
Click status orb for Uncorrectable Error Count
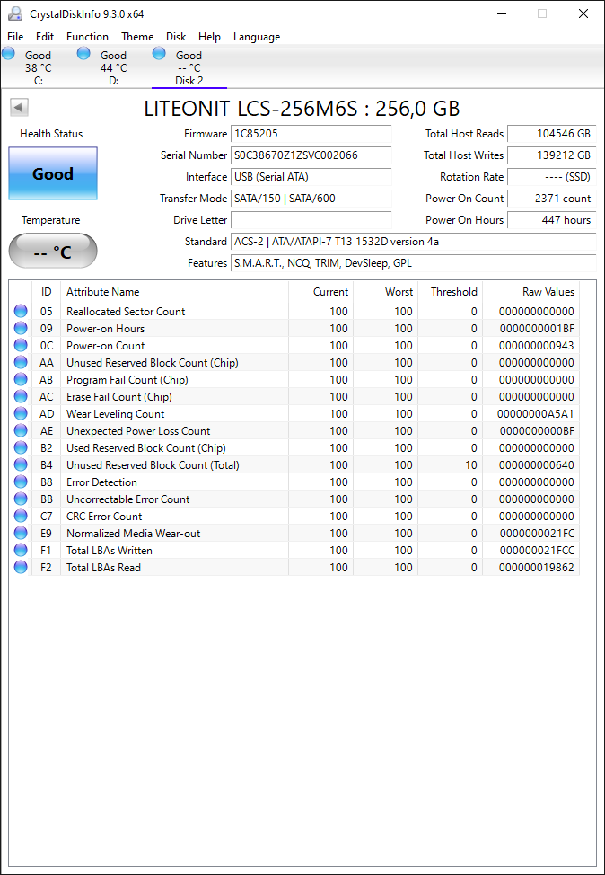21,499
